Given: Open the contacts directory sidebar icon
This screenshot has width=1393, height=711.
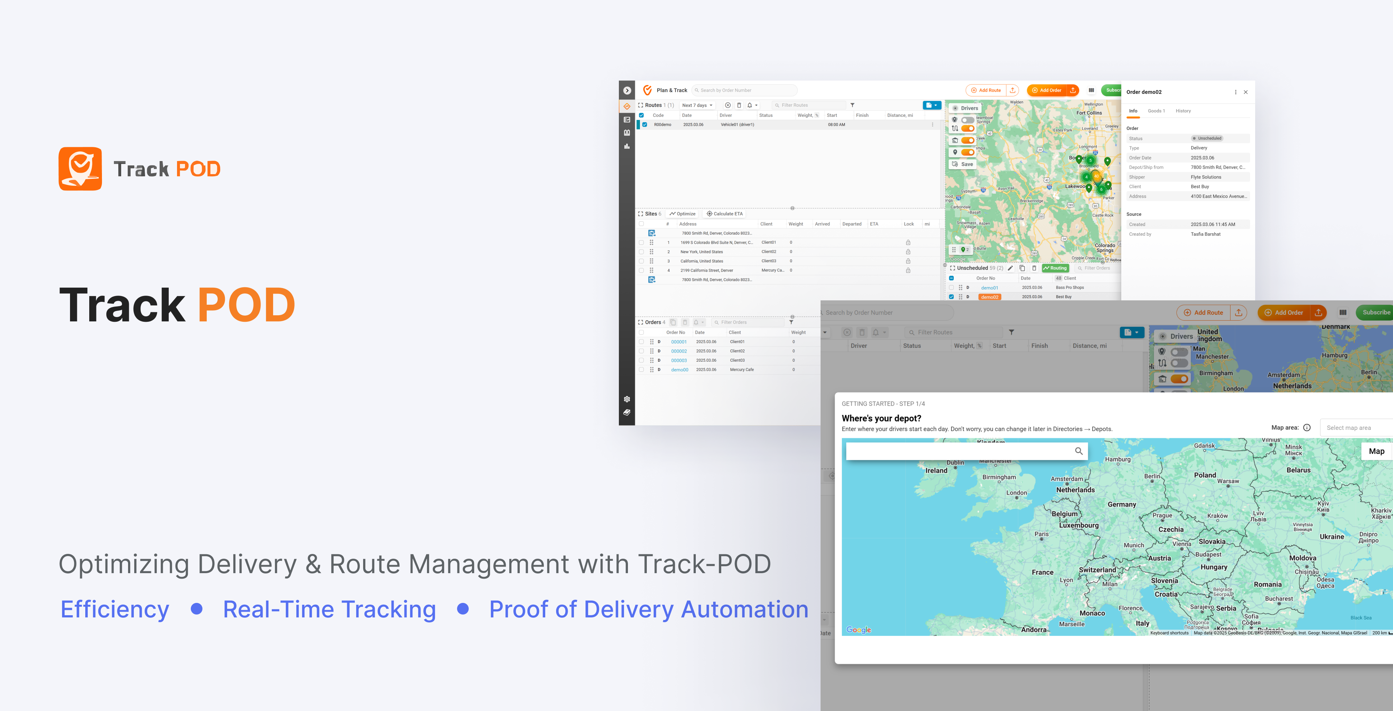Looking at the screenshot, I should point(627,132).
